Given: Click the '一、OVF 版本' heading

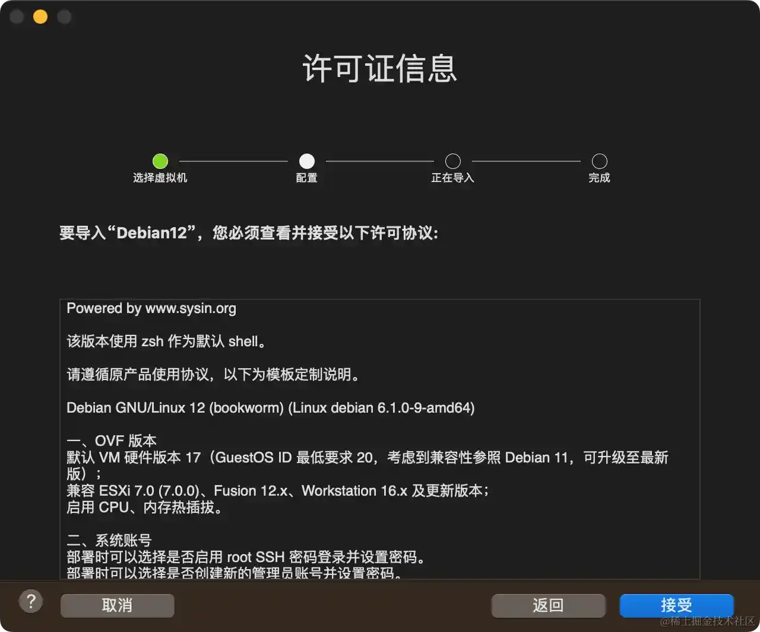Looking at the screenshot, I should pos(112,441).
